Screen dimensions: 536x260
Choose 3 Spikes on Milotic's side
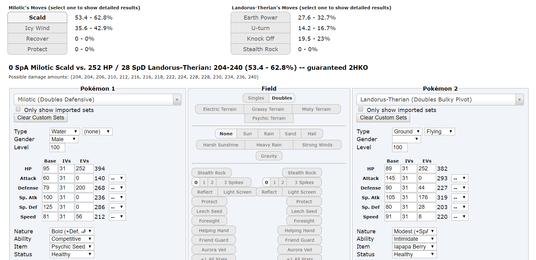coord(233,182)
